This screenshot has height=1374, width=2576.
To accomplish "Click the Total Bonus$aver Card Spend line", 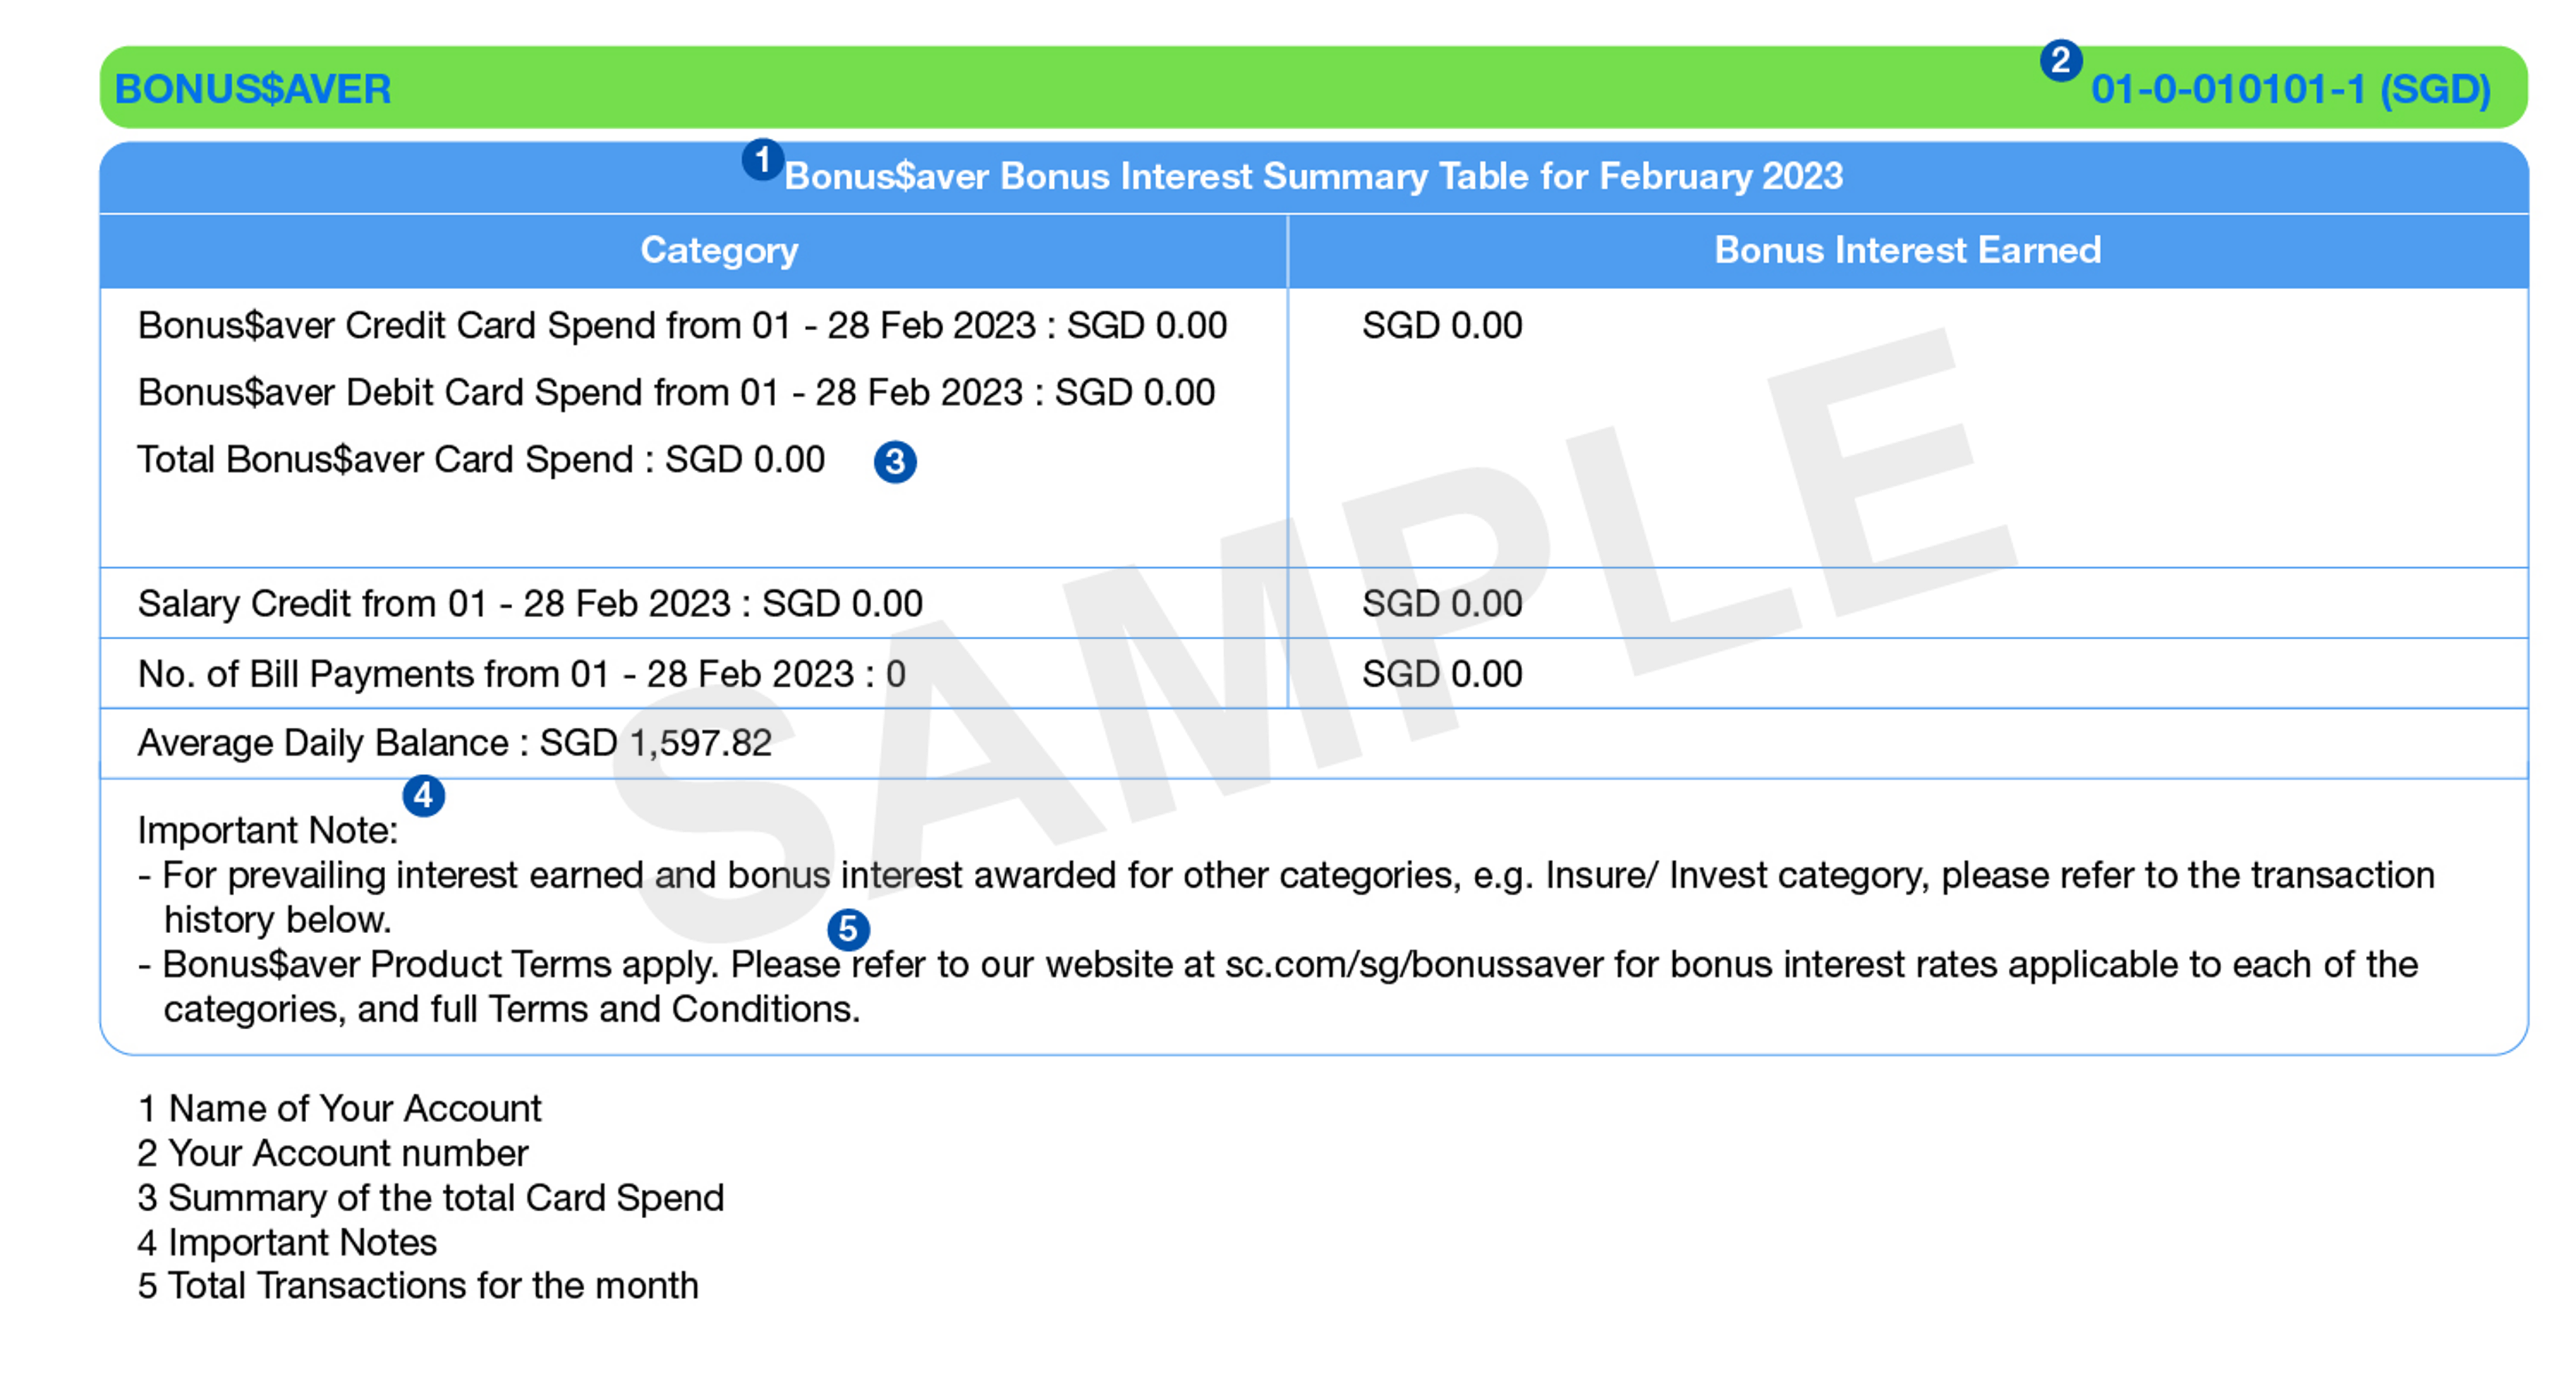I will pyautogui.click(x=480, y=459).
